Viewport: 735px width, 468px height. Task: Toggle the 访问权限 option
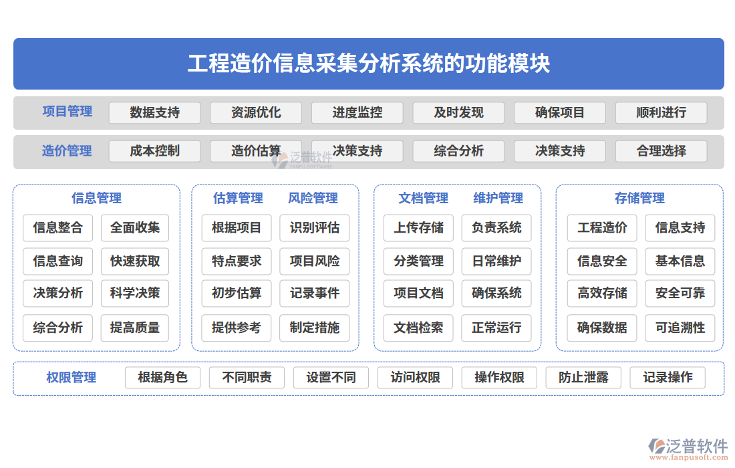pos(415,378)
